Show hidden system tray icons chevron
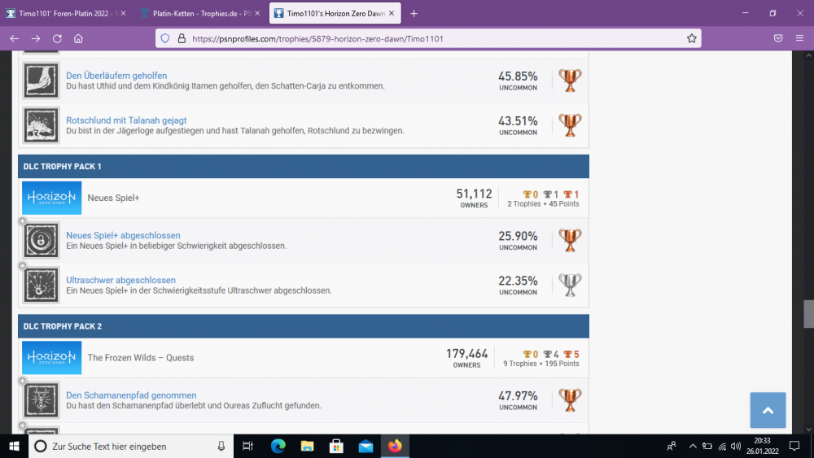Screen dimensions: 814x458 click(x=693, y=446)
